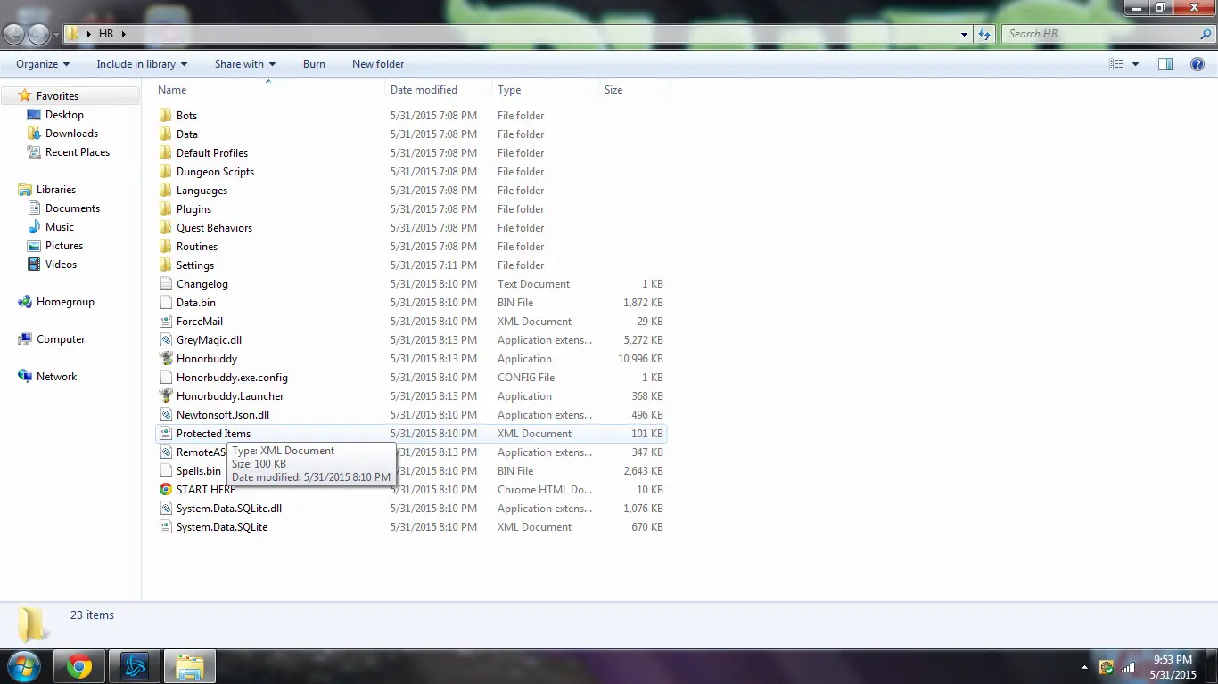Toggle the preview pane button
Image resolution: width=1218 pixels, height=684 pixels.
(x=1165, y=64)
